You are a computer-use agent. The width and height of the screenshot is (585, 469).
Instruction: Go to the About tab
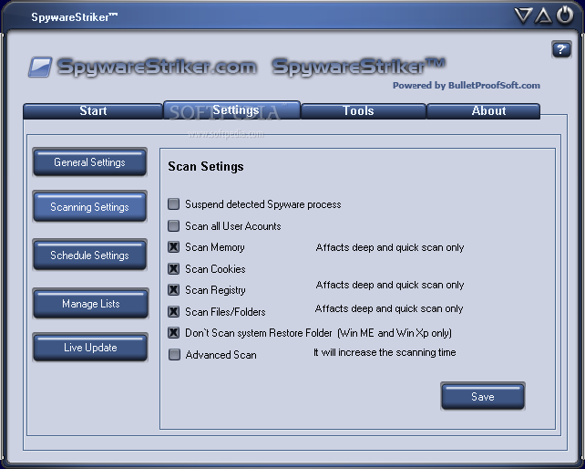coord(484,111)
